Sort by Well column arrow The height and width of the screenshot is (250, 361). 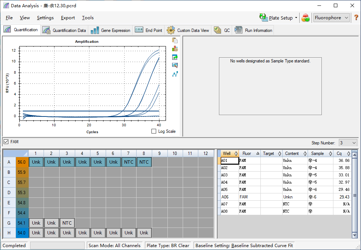point(236,153)
